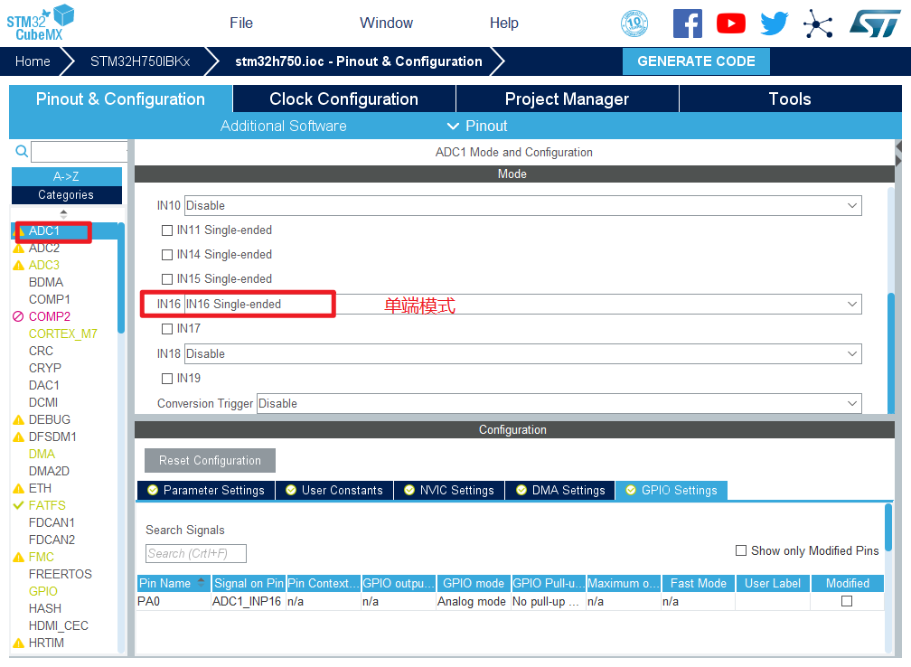911x667 pixels.
Task: Click the search magnifier icon
Action: pyautogui.click(x=22, y=152)
